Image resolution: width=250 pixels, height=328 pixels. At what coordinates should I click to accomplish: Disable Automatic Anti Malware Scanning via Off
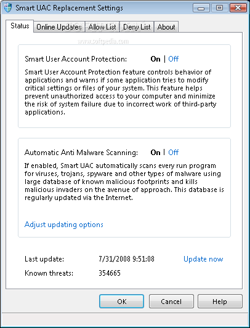click(174, 153)
